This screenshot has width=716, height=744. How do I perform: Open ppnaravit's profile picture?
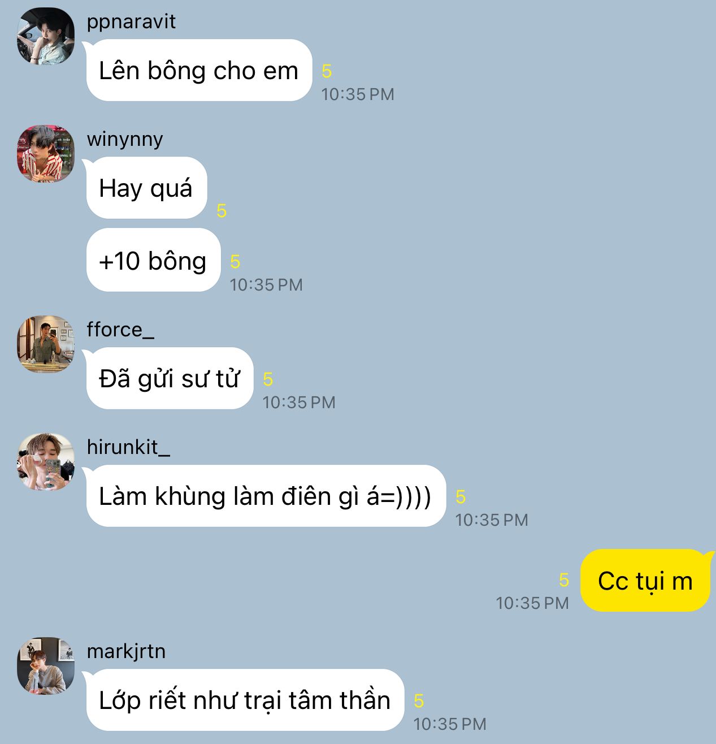[46, 36]
